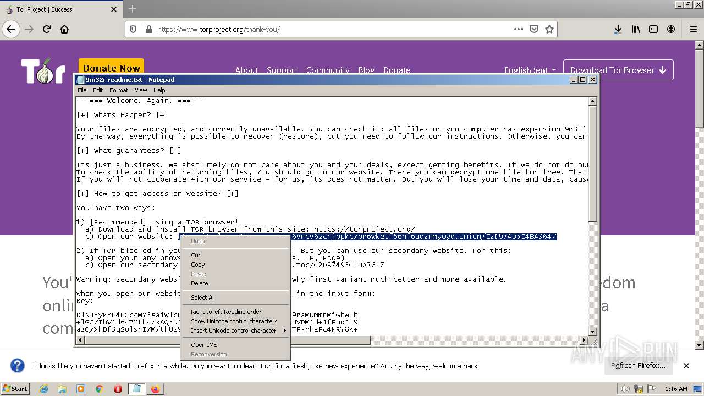This screenshot has width=704, height=396.
Task: Open the Firefox home page icon
Action: [x=64, y=29]
